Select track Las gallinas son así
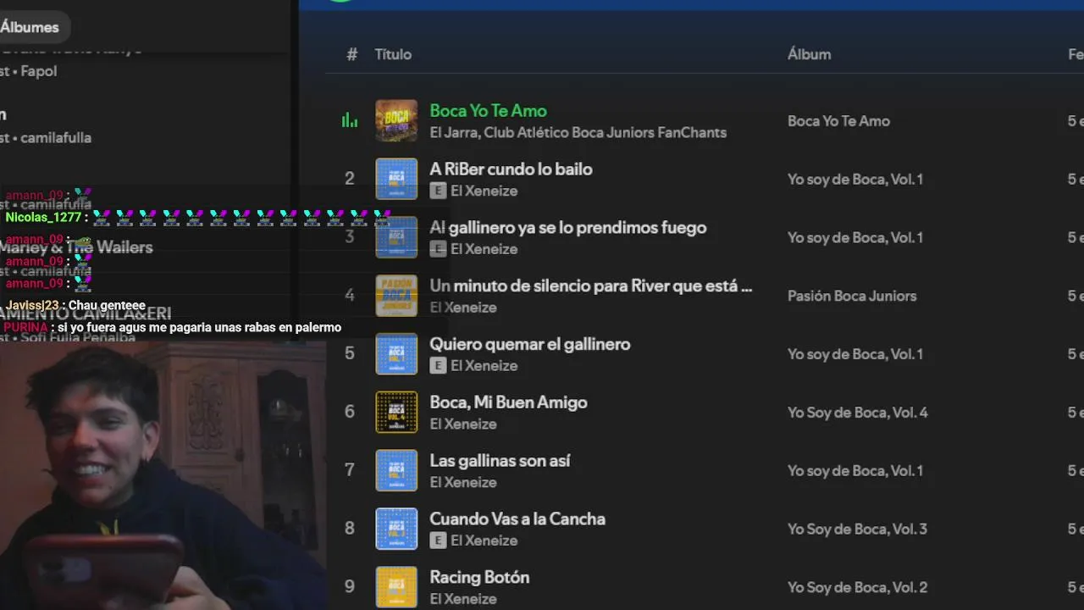Viewport: 1084px width, 610px height. (x=500, y=461)
